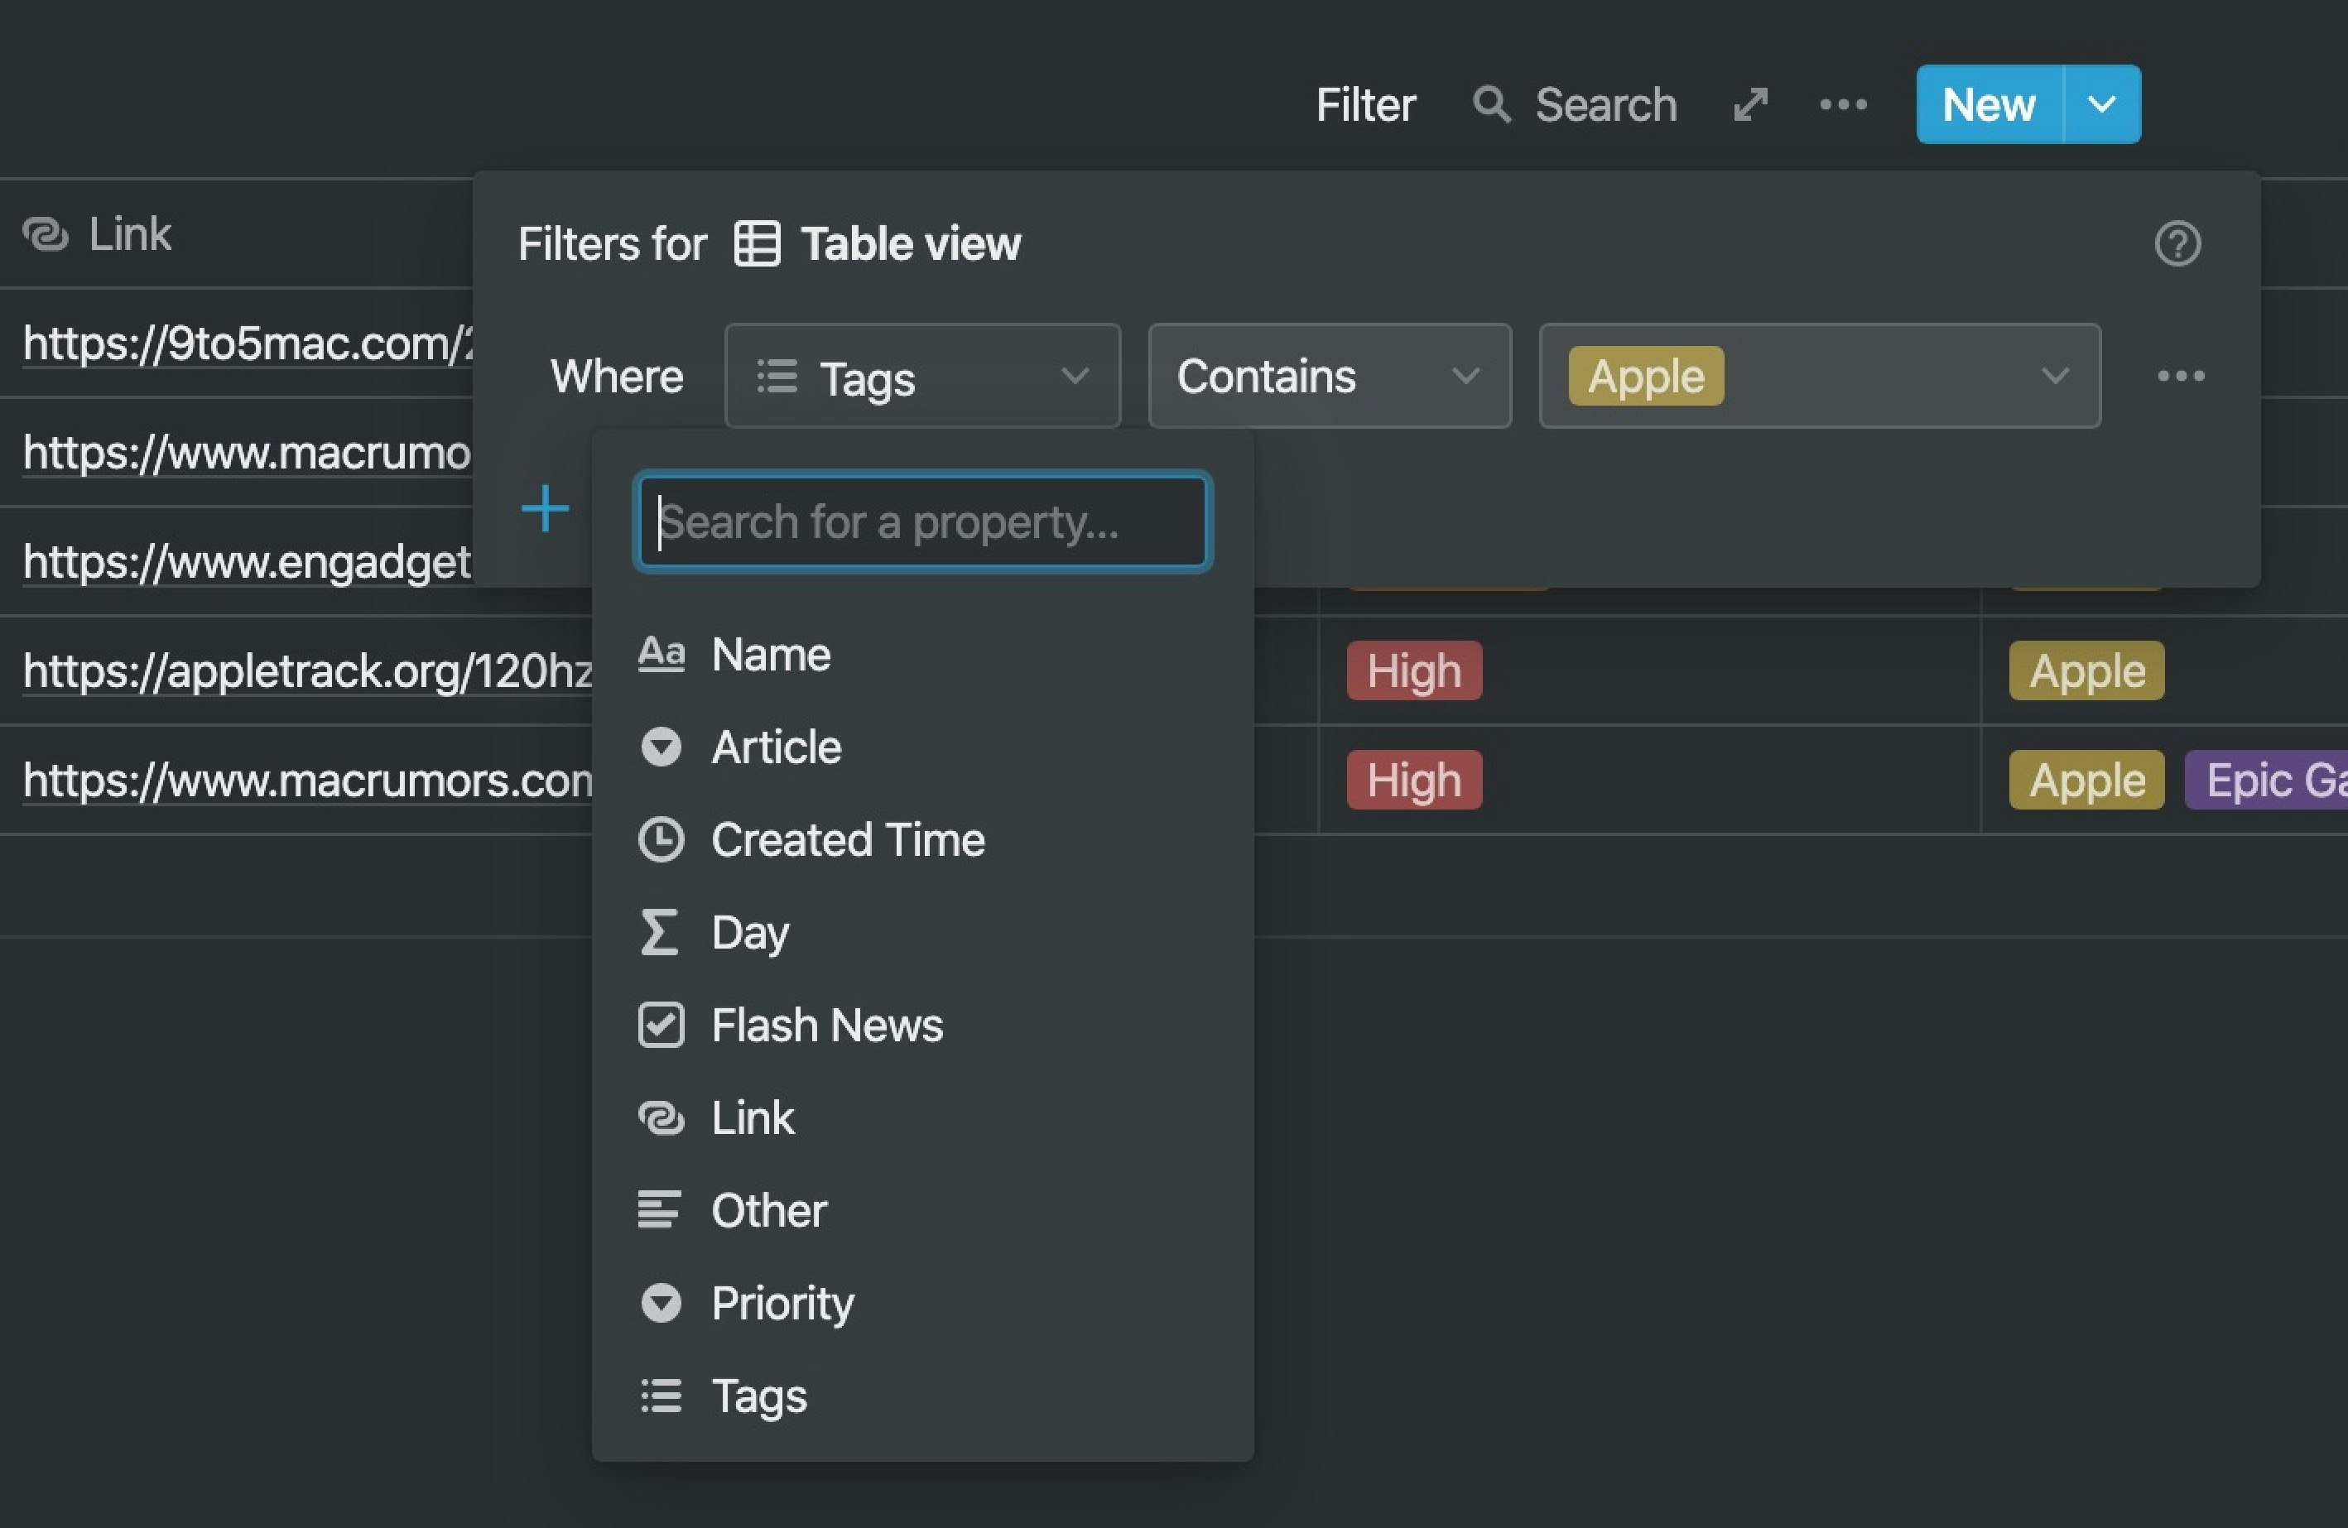
Task: Click the filter rule options ellipsis
Action: coord(2182,376)
